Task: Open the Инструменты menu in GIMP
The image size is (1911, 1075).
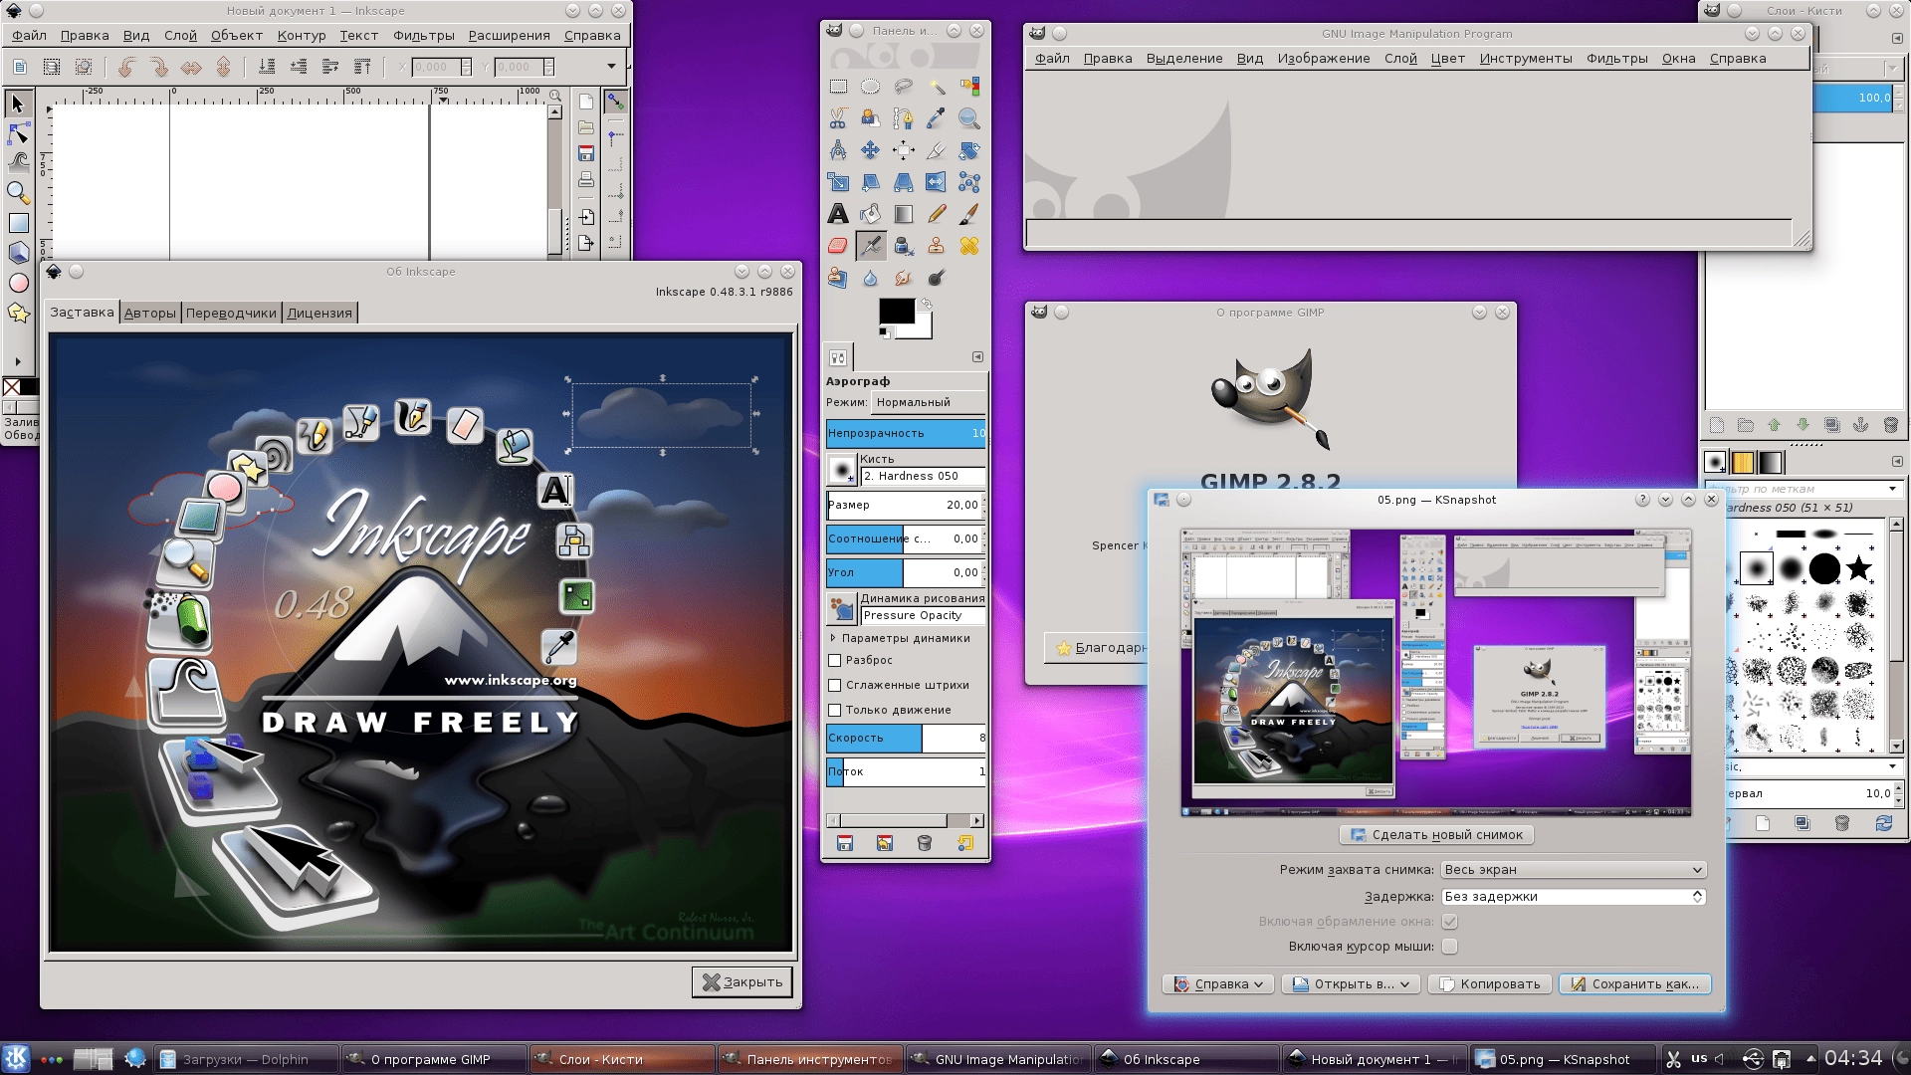Action: [x=1525, y=58]
